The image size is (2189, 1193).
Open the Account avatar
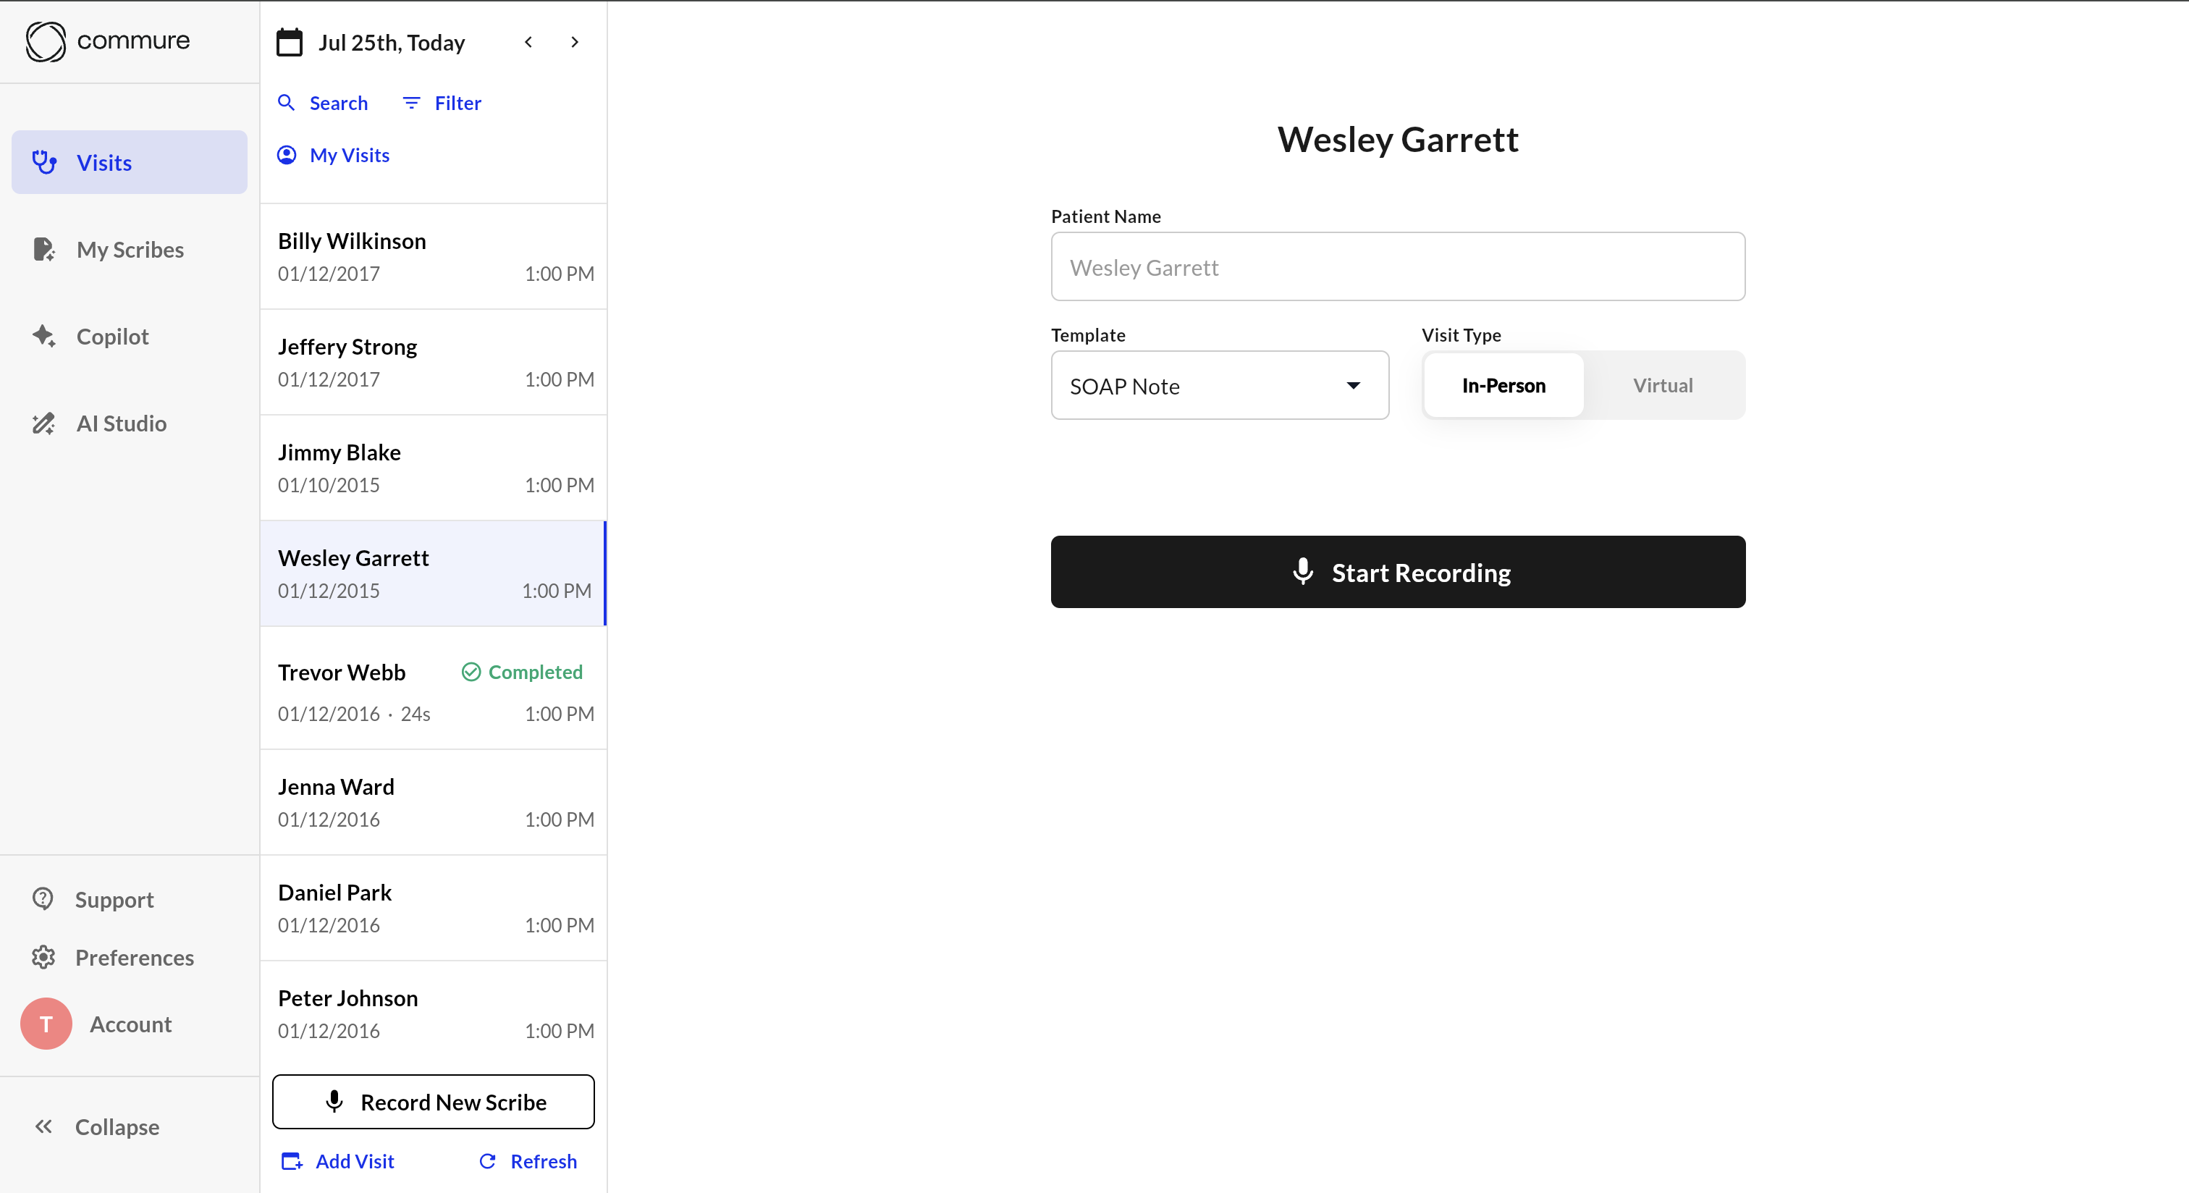pos(46,1023)
